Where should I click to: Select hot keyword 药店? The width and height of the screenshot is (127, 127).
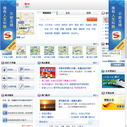[x=47, y=29]
